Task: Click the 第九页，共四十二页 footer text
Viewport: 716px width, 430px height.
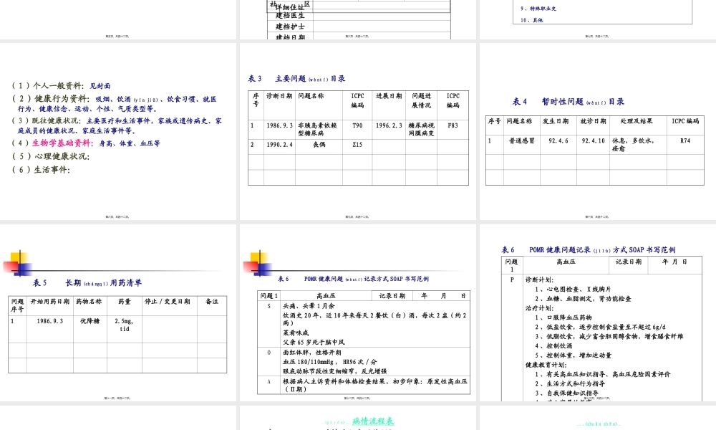Action: tap(358, 216)
